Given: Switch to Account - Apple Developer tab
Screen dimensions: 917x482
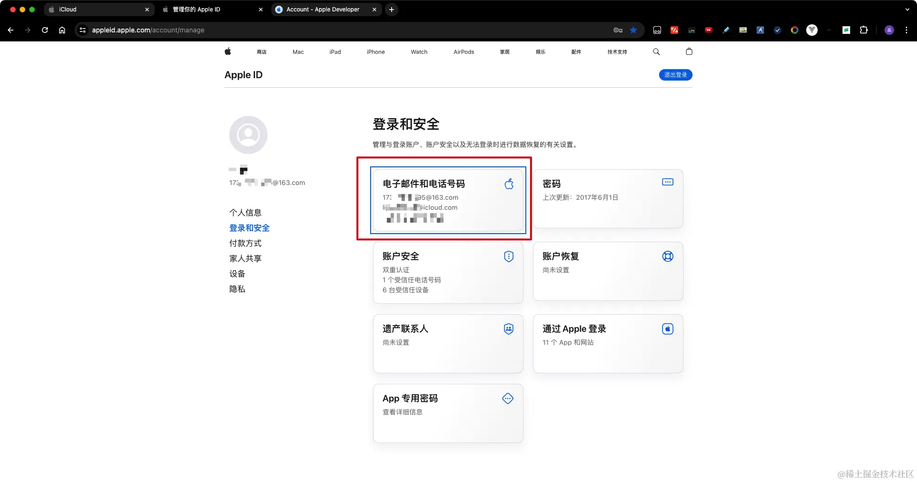Looking at the screenshot, I should pyautogui.click(x=326, y=10).
